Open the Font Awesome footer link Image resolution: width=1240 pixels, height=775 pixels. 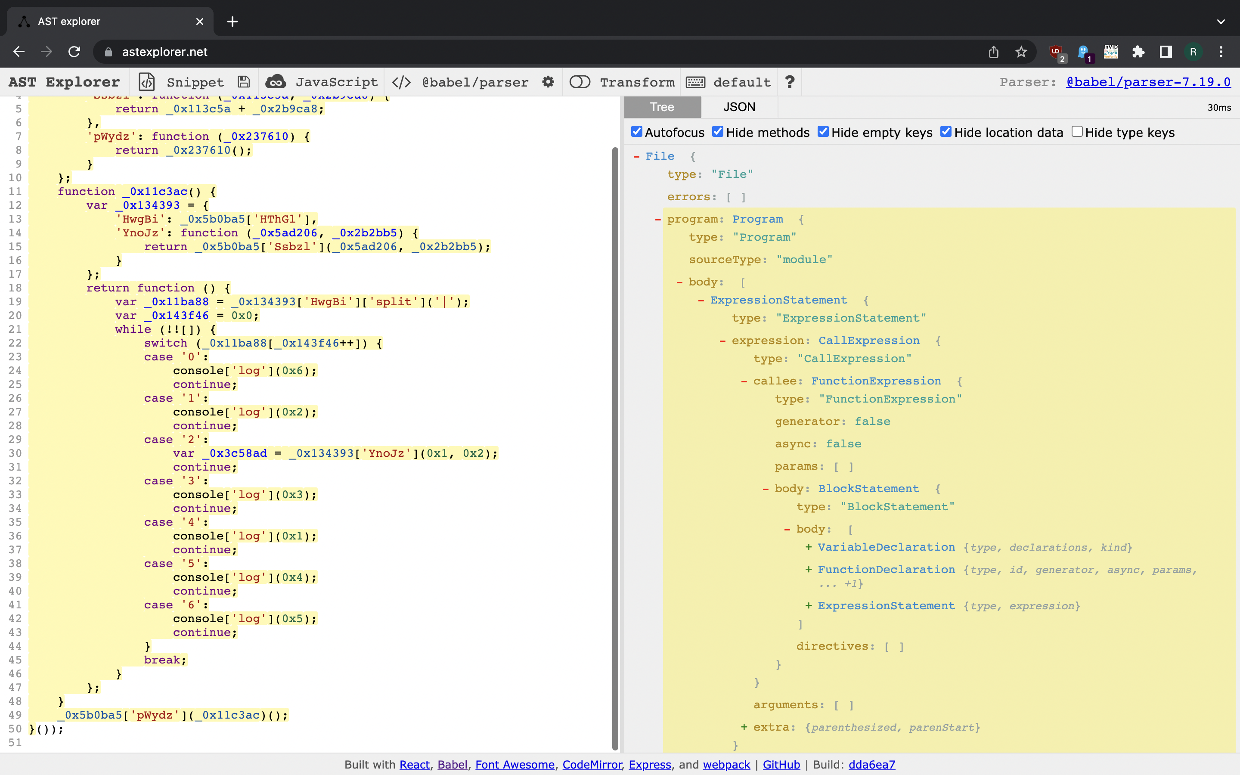click(515, 764)
